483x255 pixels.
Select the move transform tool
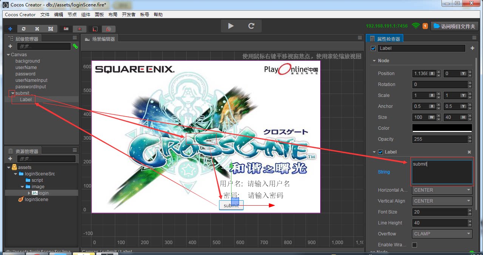click(10, 29)
